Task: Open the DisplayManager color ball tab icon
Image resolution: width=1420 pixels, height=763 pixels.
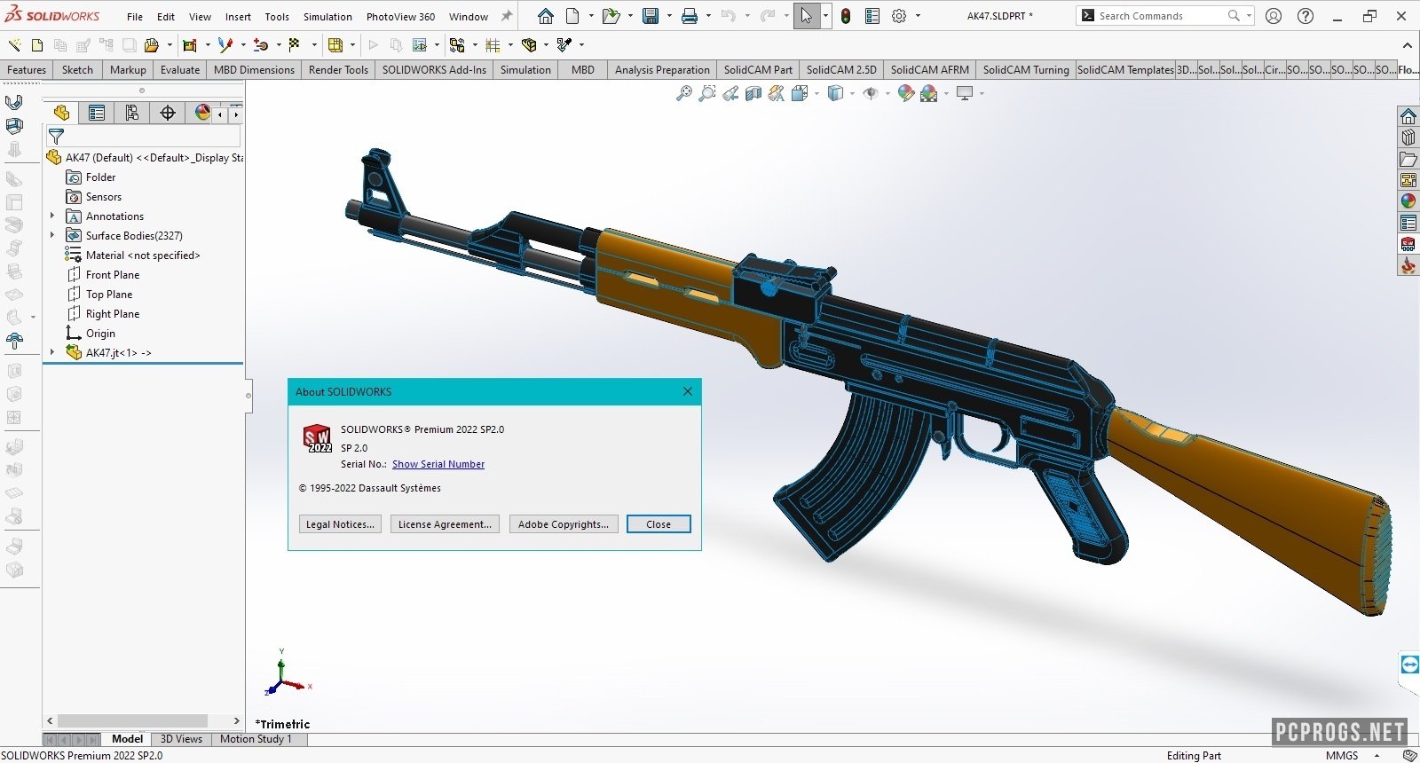Action: [x=202, y=113]
